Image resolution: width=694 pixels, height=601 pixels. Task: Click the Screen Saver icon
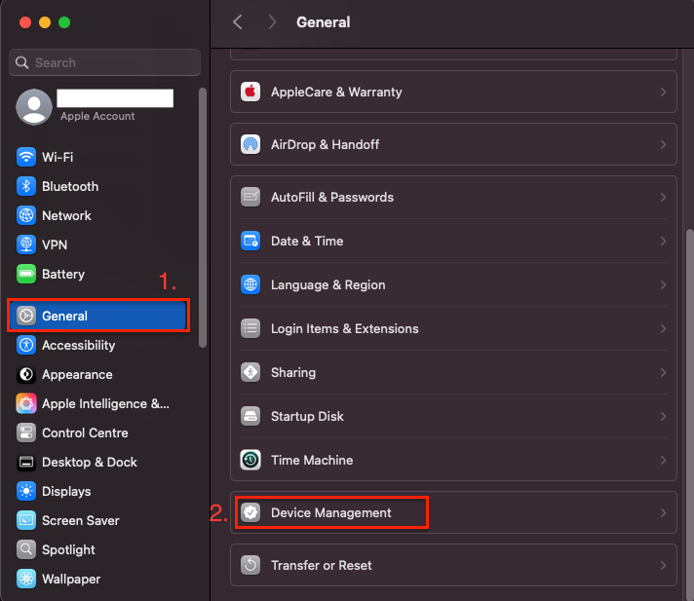tap(25, 520)
